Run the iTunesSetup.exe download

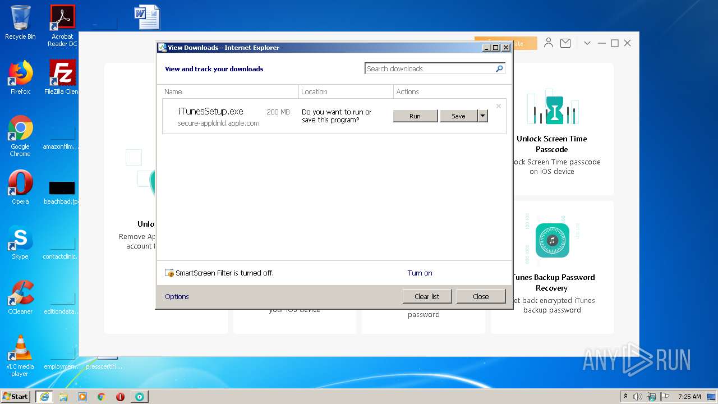pos(415,116)
